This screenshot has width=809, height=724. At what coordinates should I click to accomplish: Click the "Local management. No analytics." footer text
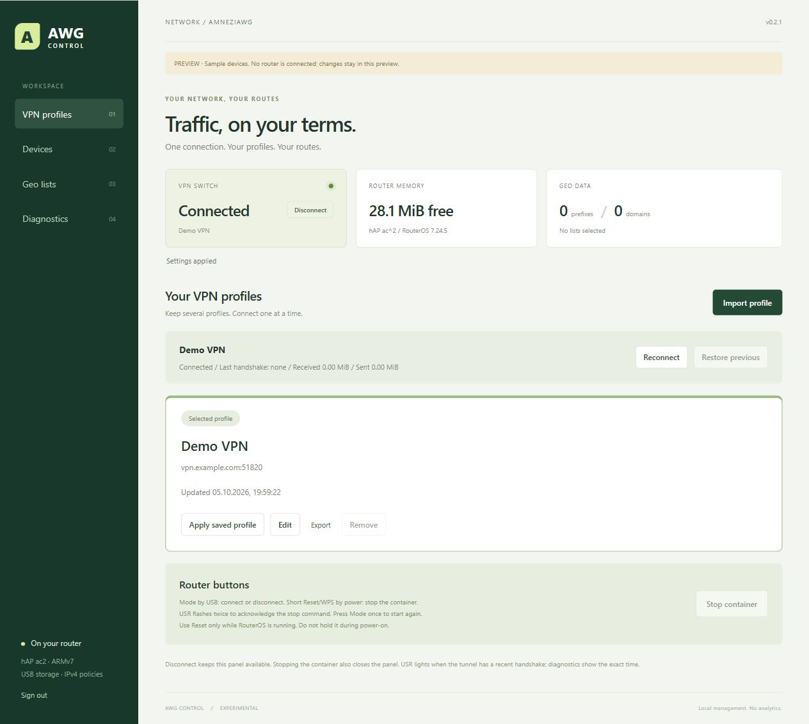740,708
